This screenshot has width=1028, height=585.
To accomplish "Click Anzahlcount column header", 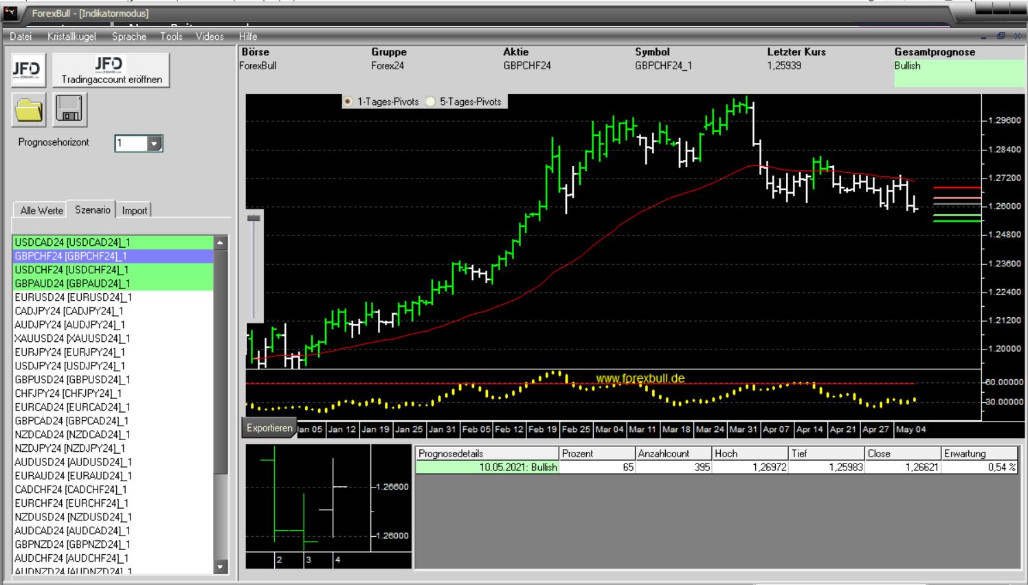I will pos(673,453).
